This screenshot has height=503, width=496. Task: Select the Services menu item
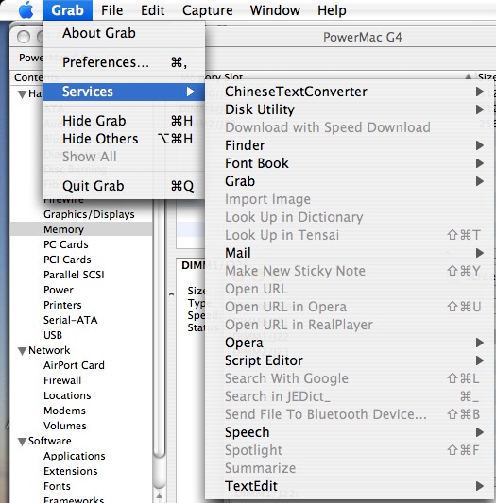pyautogui.click(x=124, y=92)
